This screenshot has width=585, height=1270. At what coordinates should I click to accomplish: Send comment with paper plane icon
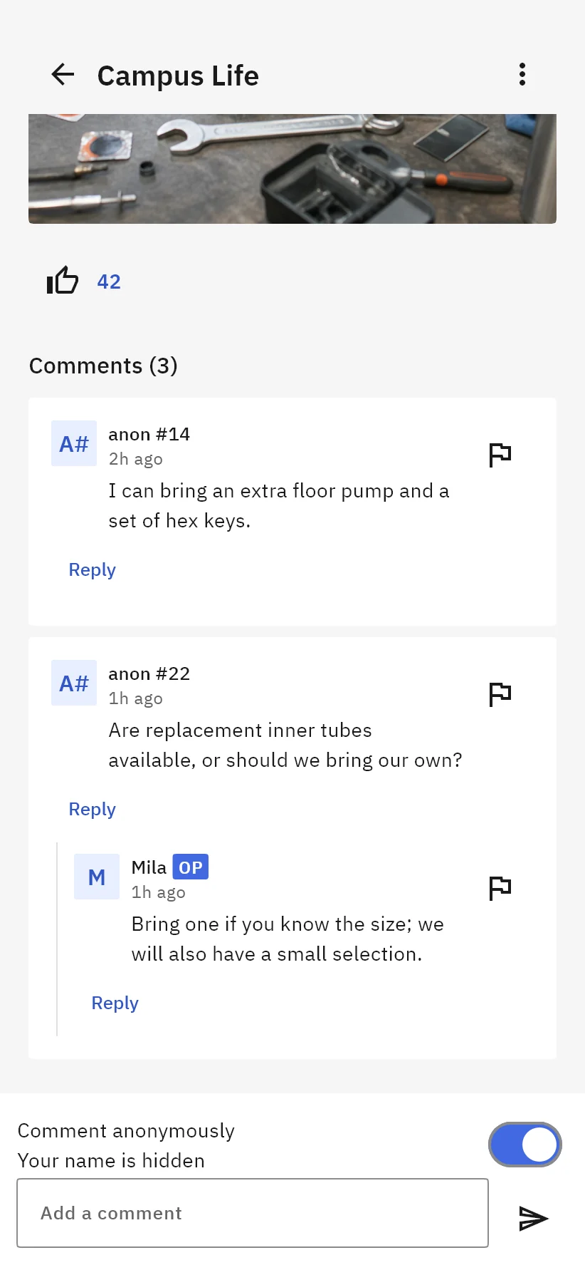(x=534, y=1218)
